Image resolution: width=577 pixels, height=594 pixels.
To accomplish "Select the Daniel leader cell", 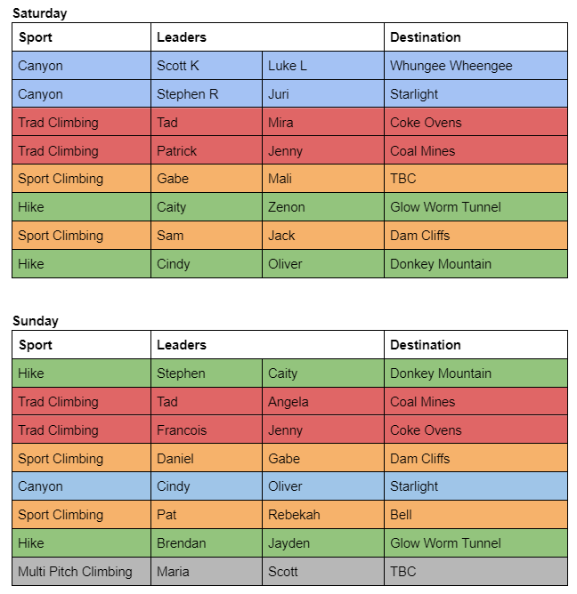I will tap(207, 458).
